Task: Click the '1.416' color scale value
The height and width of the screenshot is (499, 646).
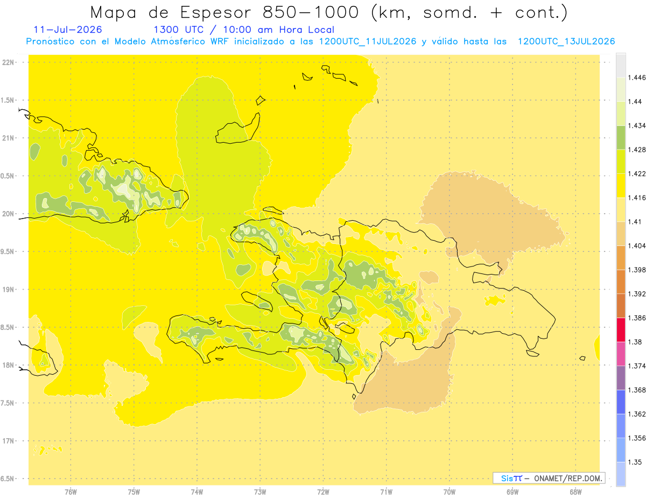Action: tap(637, 198)
